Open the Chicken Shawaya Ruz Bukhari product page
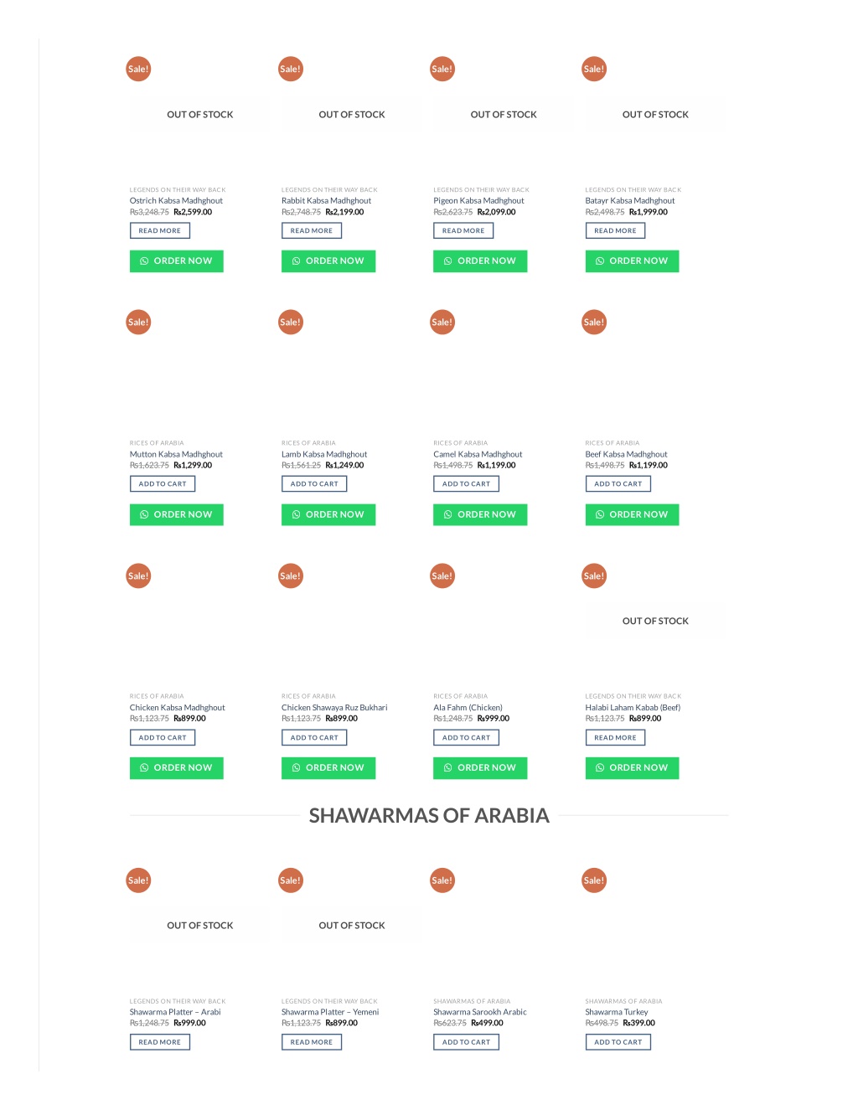This screenshot has height=1110, width=858. coord(334,708)
